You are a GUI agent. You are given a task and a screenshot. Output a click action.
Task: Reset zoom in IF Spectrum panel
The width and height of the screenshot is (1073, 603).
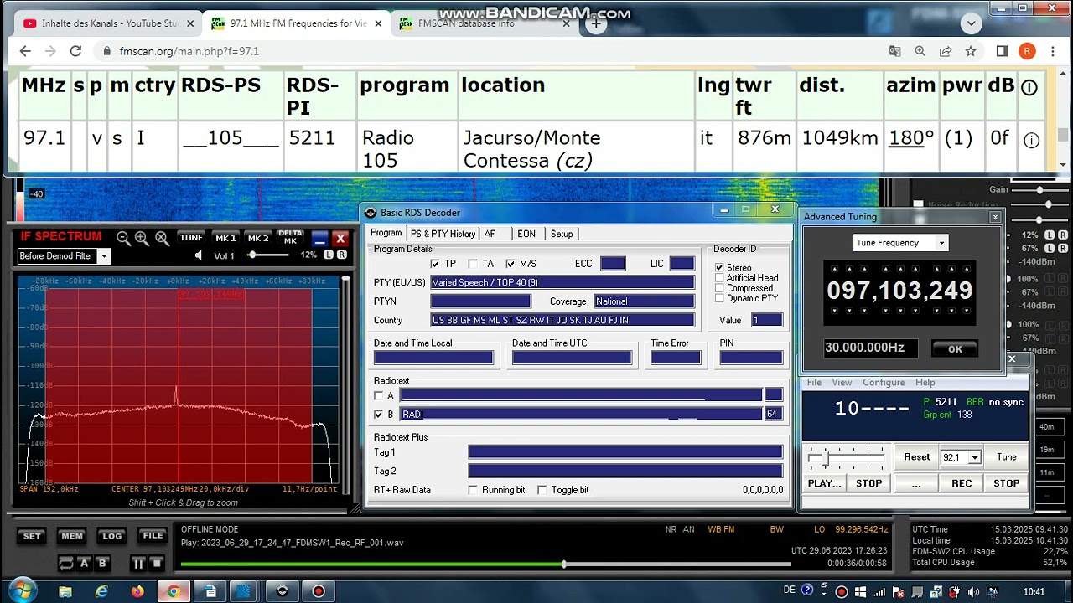pyautogui.click(x=162, y=238)
